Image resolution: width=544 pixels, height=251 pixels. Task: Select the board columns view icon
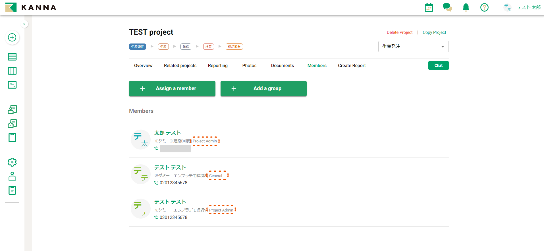pyautogui.click(x=12, y=71)
